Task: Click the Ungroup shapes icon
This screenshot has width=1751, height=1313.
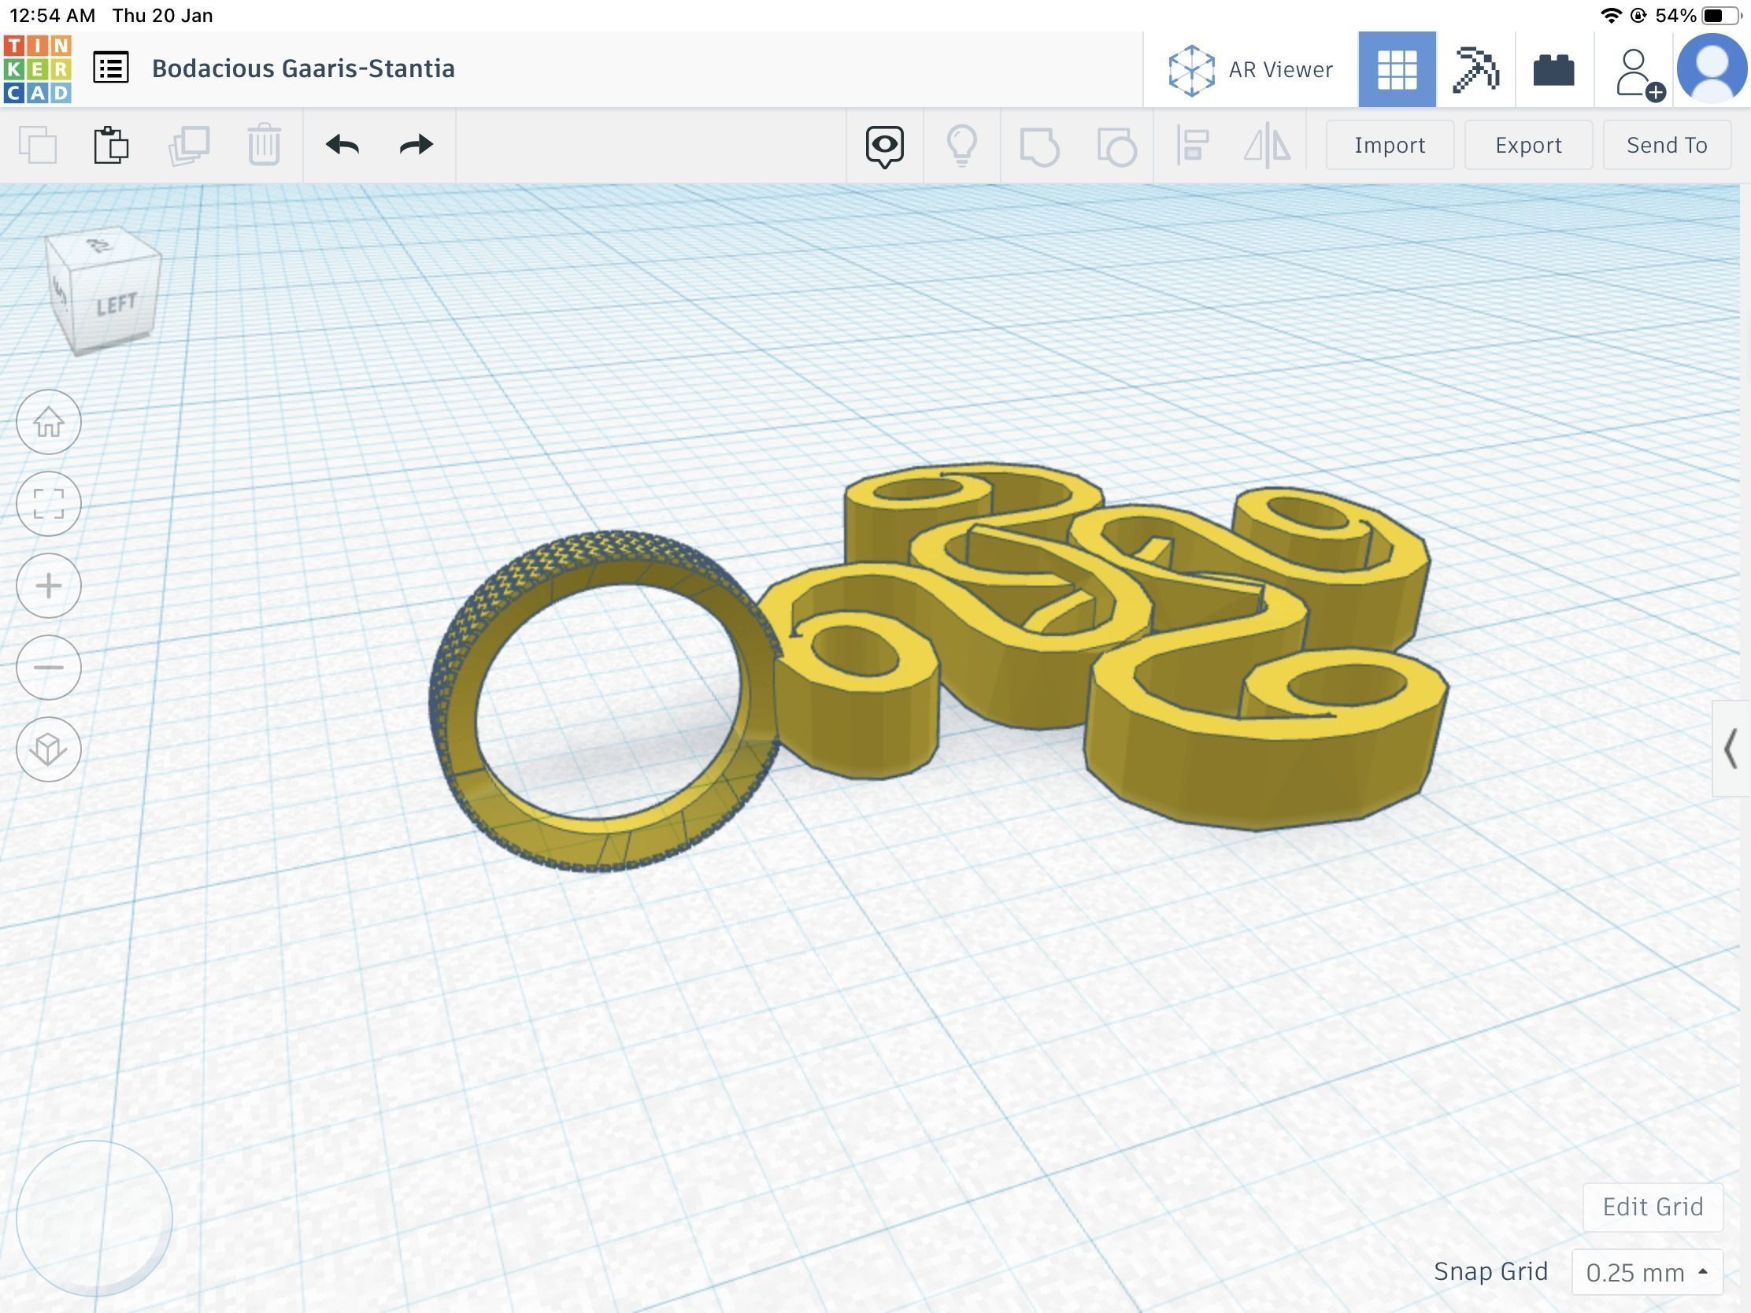Action: (x=1116, y=146)
